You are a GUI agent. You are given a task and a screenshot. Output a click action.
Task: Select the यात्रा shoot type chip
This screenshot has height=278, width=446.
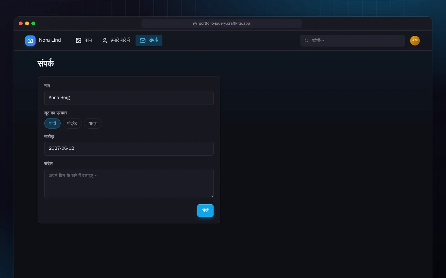pyautogui.click(x=93, y=123)
